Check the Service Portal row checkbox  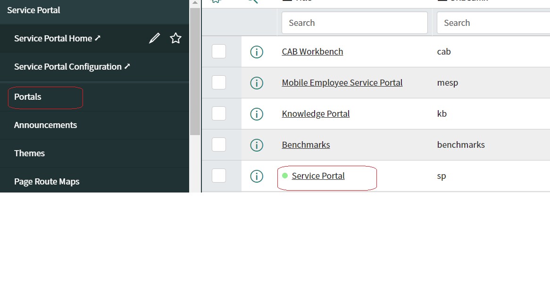click(x=219, y=176)
